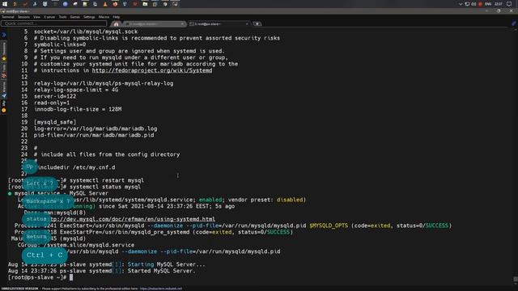The width and height of the screenshot is (518, 291).
Task: Open the taskbar clock
Action: (499, 4)
